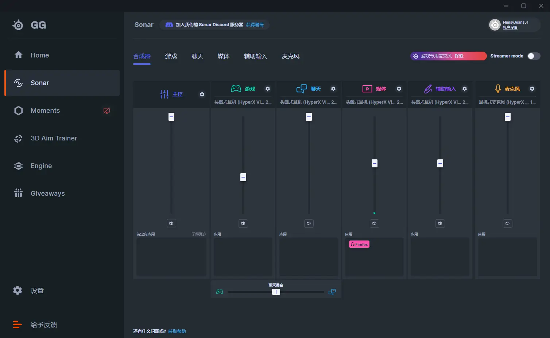Screen dimensions: 550x338
Task: Click the 获得邀请 Discord invite button
Action: pos(255,24)
